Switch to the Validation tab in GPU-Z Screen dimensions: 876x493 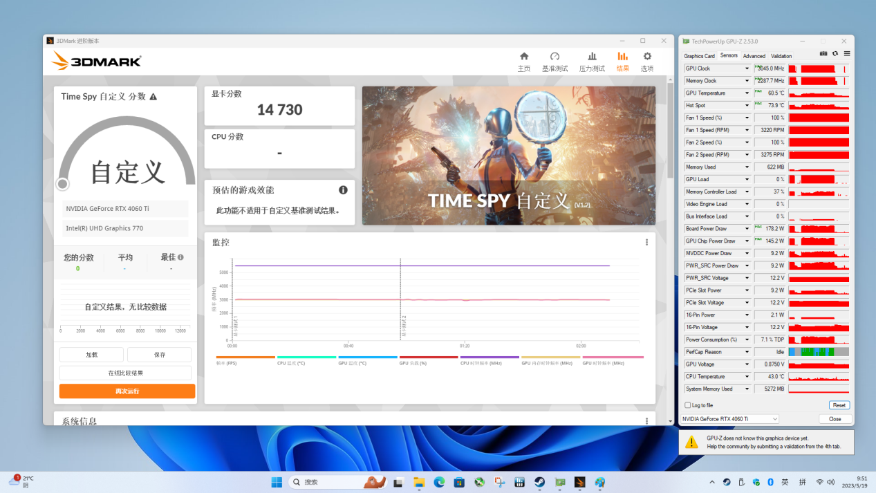(781, 56)
